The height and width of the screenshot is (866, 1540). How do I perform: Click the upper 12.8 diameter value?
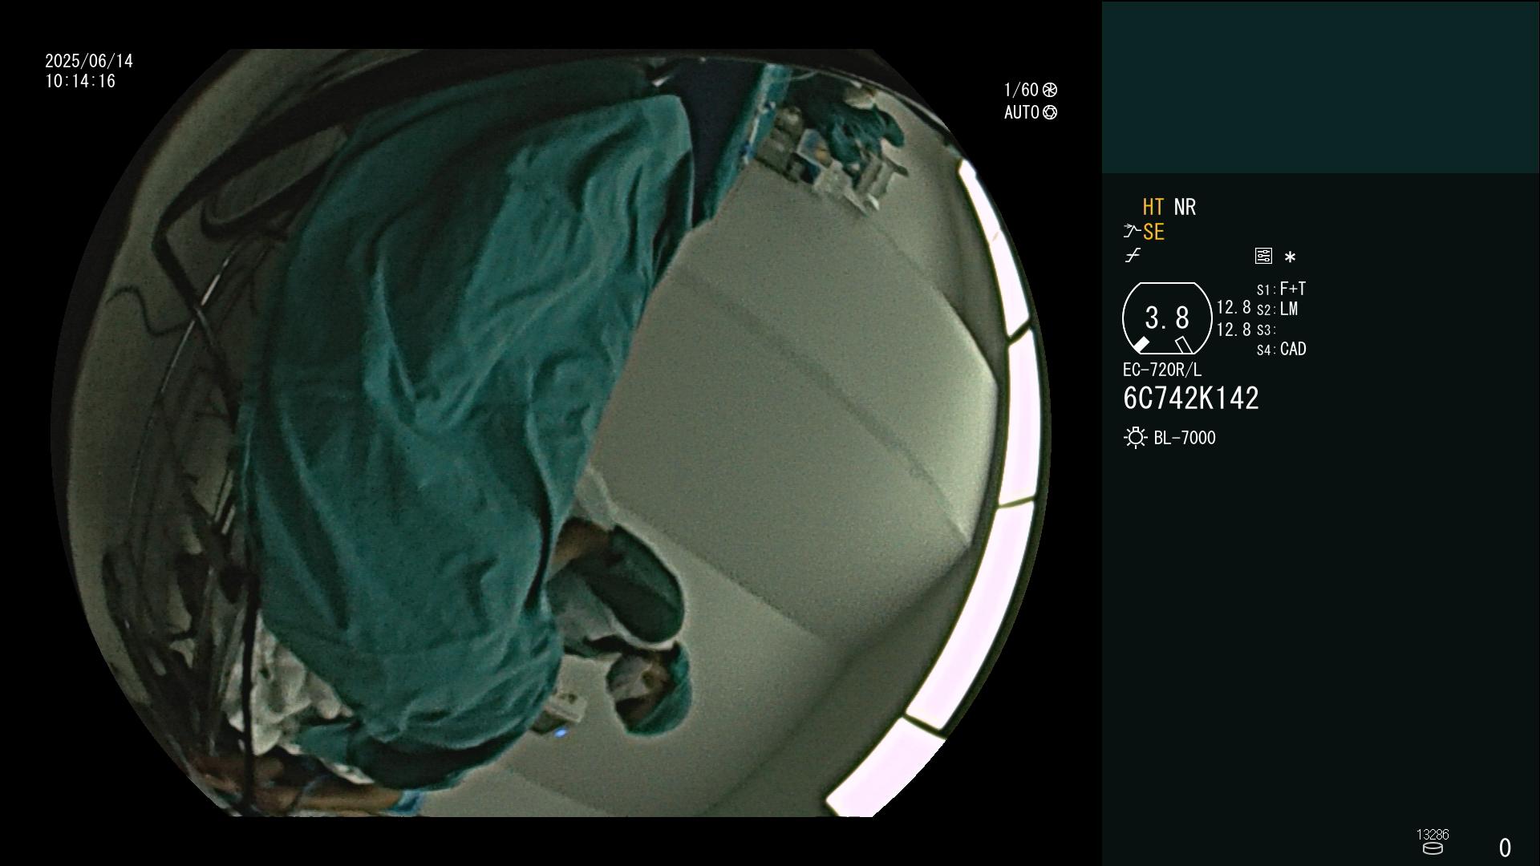1234,307
